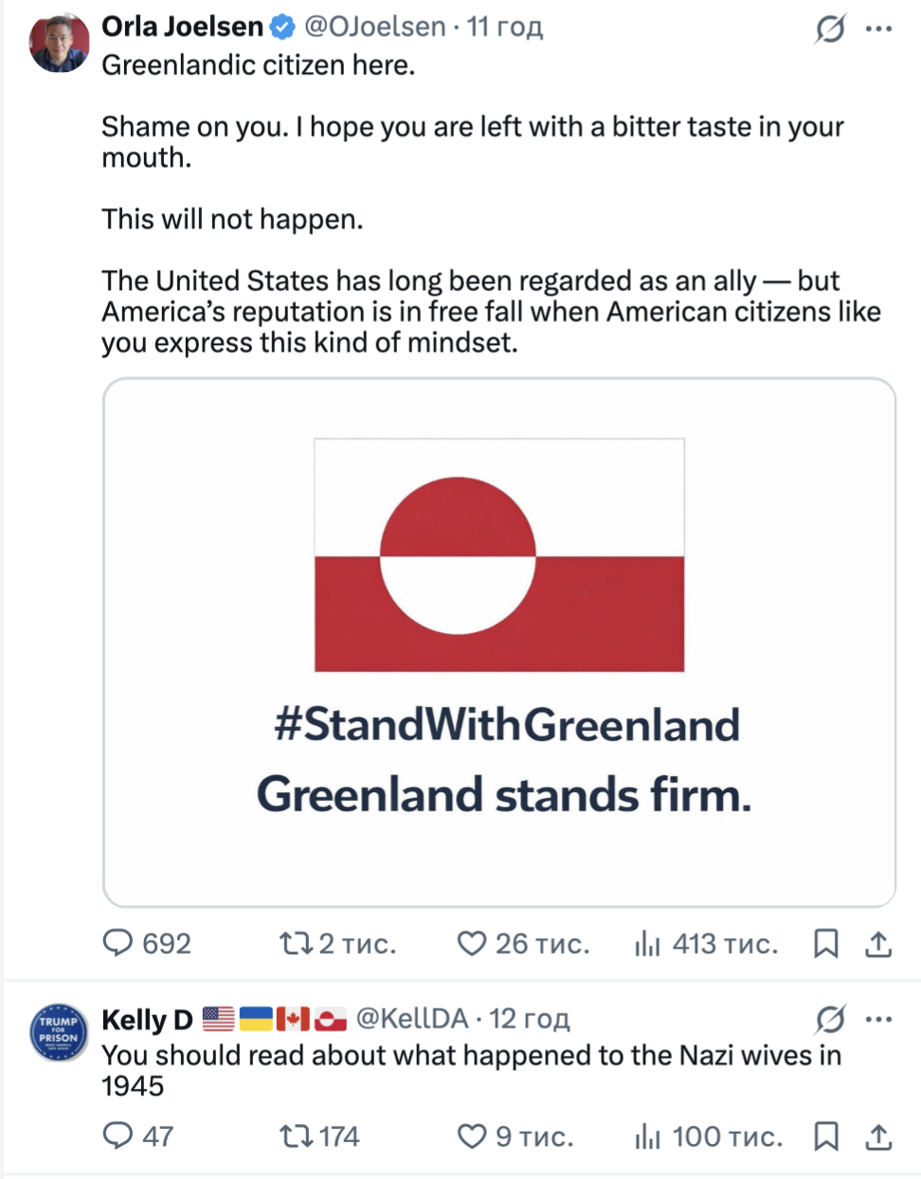Like Orla Joelsen's tweet
Screen dimensions: 921x1179
pos(471,943)
